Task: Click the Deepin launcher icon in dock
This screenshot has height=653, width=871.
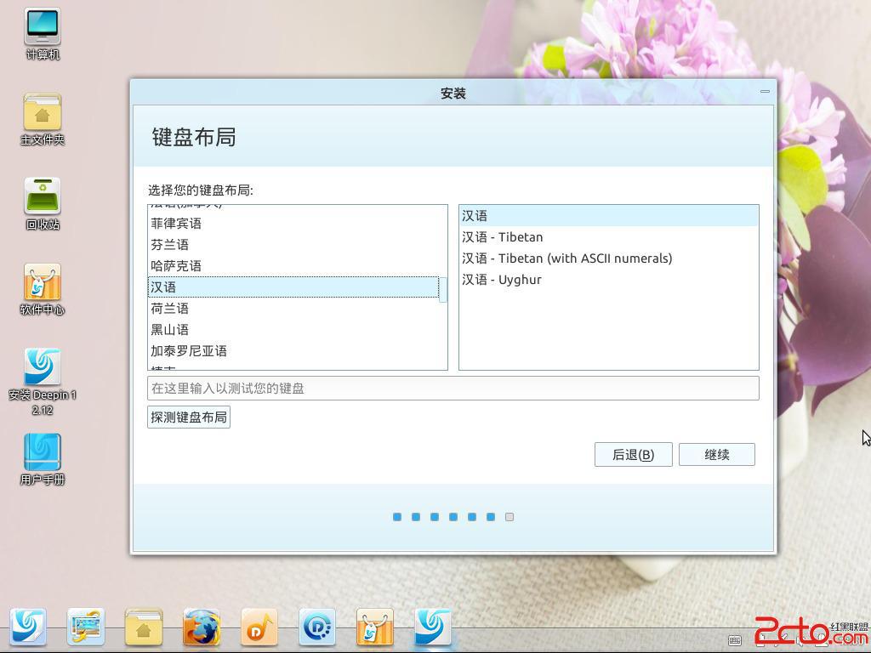Action: (28, 627)
